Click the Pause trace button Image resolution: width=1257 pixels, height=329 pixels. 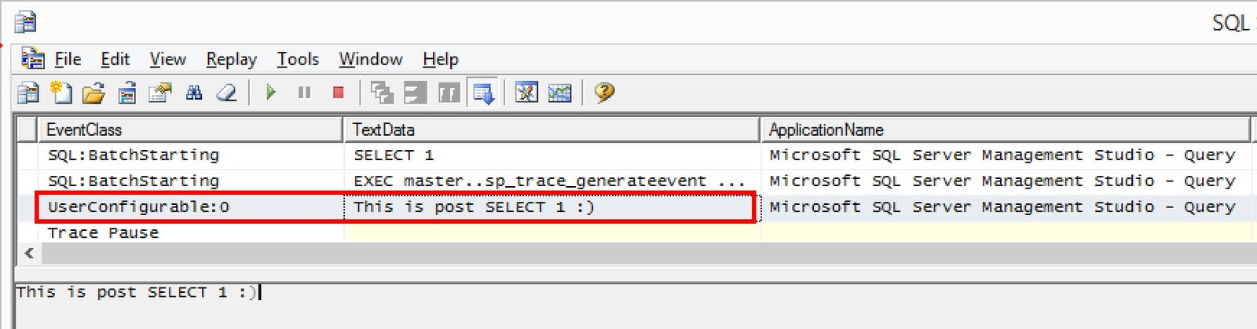(305, 93)
